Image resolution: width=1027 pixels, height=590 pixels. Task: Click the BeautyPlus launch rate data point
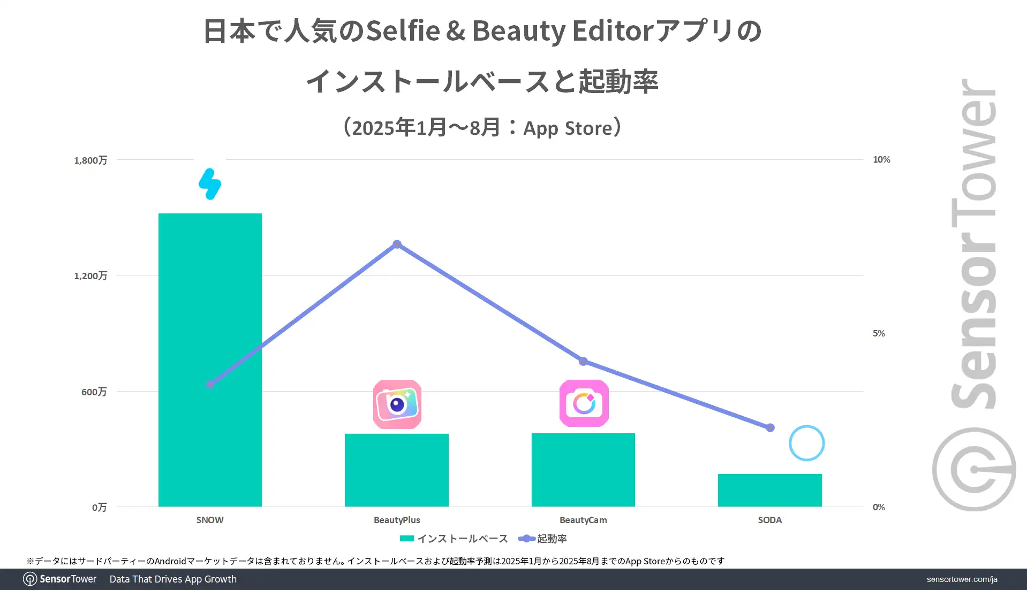[397, 244]
